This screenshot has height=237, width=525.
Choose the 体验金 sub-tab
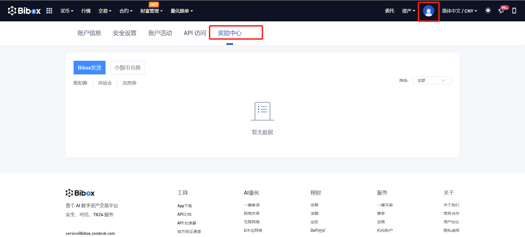pos(105,83)
